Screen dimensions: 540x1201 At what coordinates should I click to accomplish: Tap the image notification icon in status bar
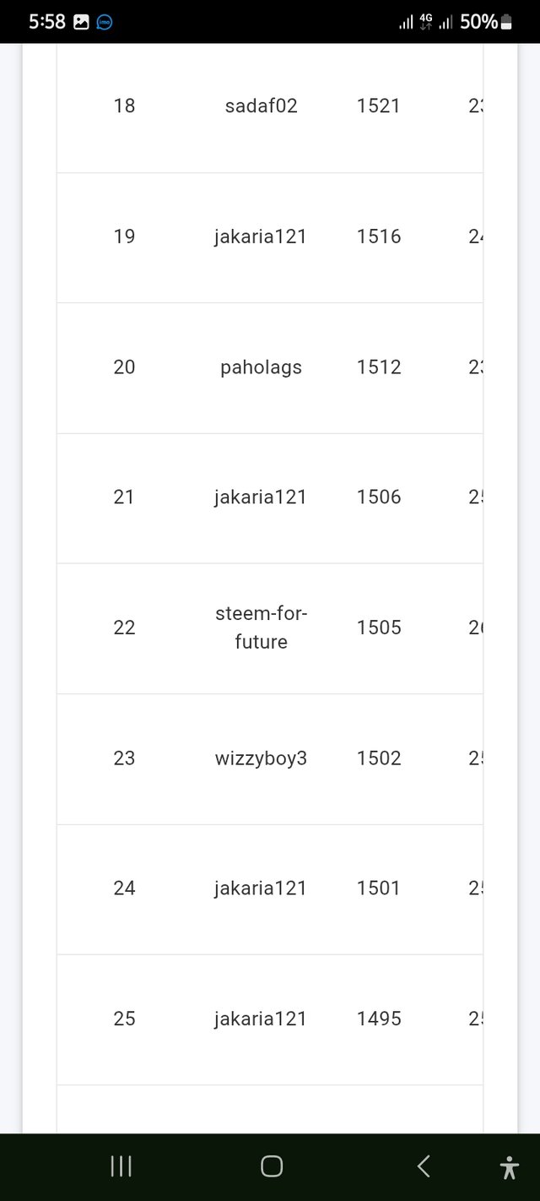point(81,23)
